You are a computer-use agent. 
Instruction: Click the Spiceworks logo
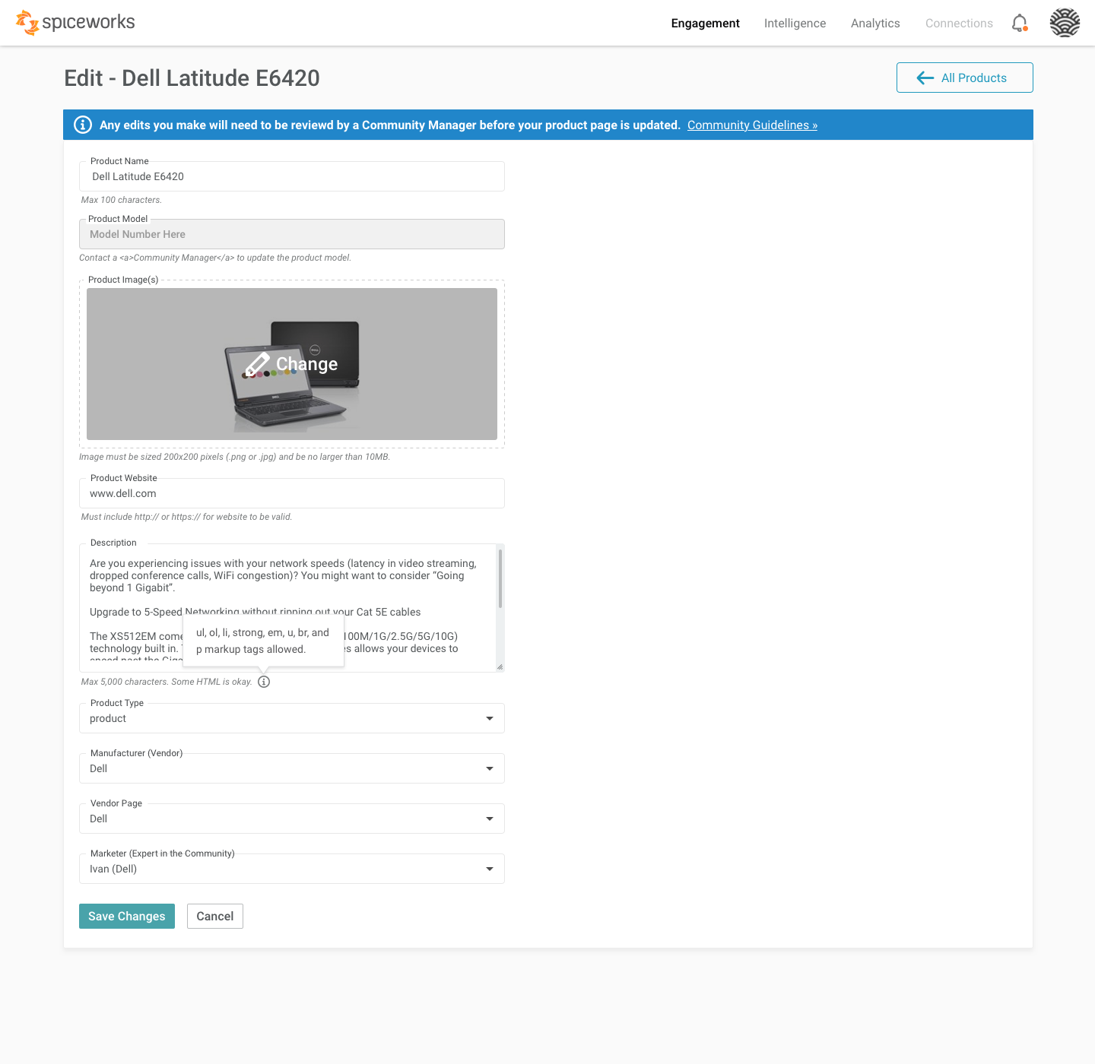coord(75,23)
